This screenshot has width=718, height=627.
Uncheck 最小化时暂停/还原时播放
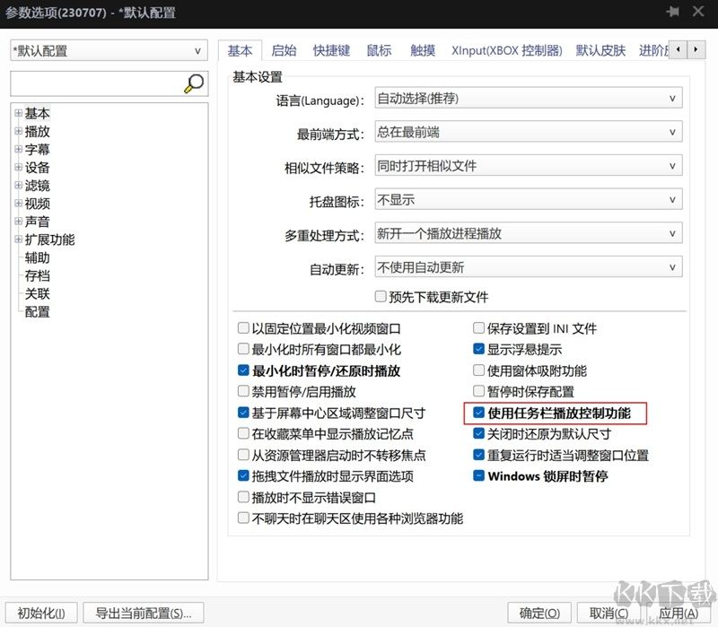[x=243, y=370]
